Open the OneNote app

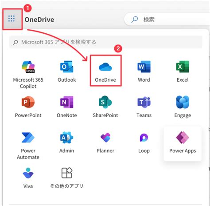tap(67, 107)
